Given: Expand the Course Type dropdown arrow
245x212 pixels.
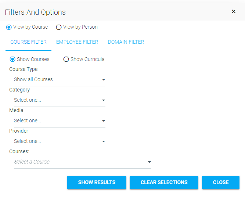Looking at the screenshot, I should (x=104, y=80).
